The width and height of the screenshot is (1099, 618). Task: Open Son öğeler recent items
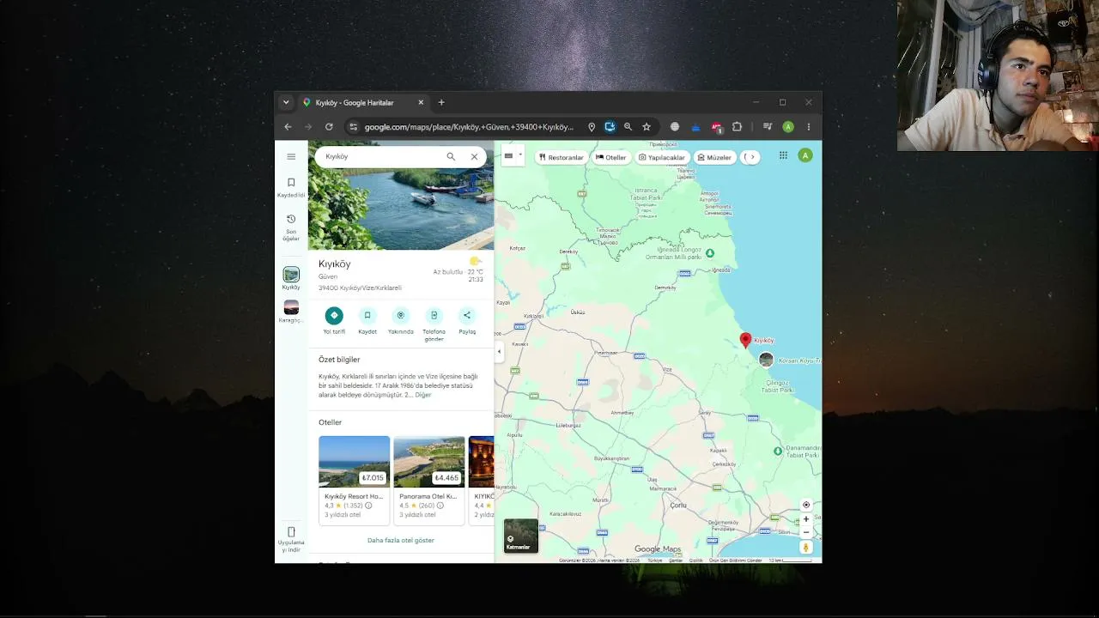tap(291, 227)
